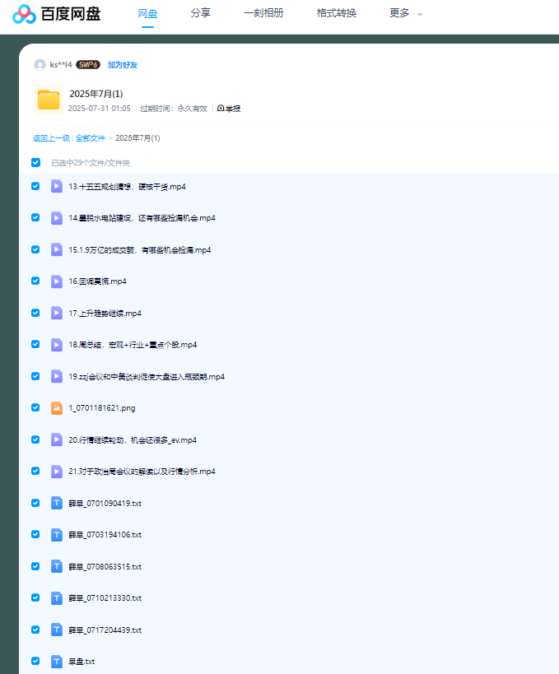The height and width of the screenshot is (674, 559).
Task: Open file name 16.回调莫慌.mp4
Action: click(x=98, y=281)
